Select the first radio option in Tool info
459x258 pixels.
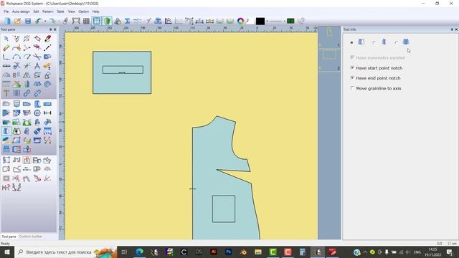point(352,42)
